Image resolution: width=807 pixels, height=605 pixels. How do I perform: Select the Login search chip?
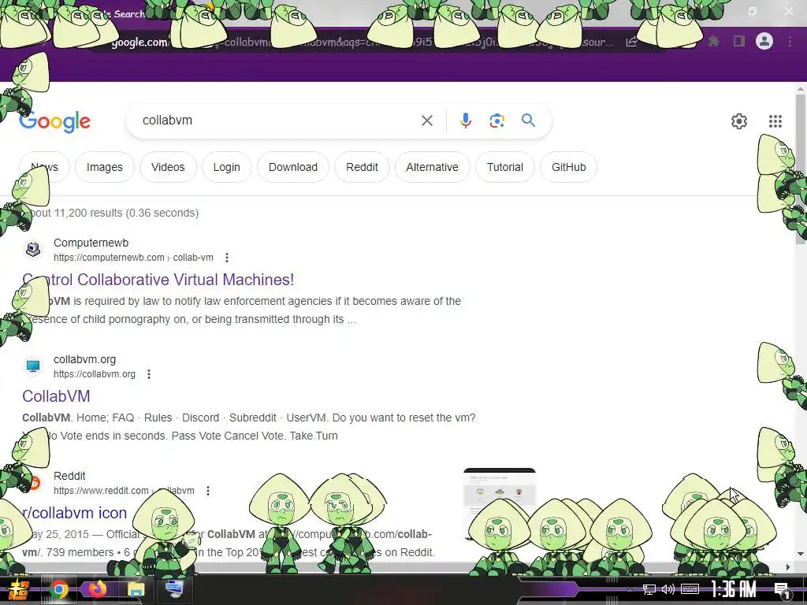tap(226, 167)
